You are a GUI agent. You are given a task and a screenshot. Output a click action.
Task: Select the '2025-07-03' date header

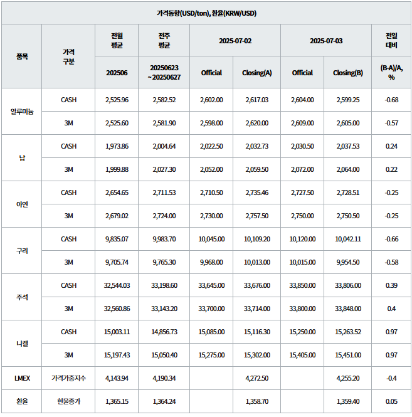point(326,41)
